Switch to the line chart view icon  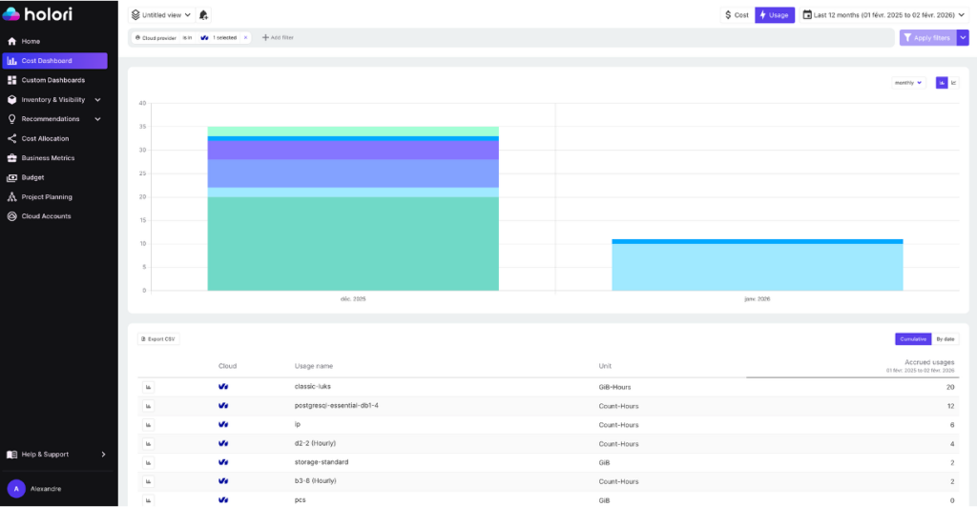click(x=953, y=83)
